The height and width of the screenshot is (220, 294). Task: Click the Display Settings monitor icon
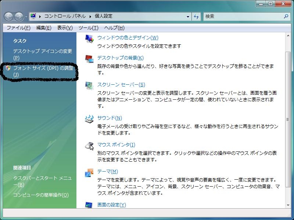point(89,205)
